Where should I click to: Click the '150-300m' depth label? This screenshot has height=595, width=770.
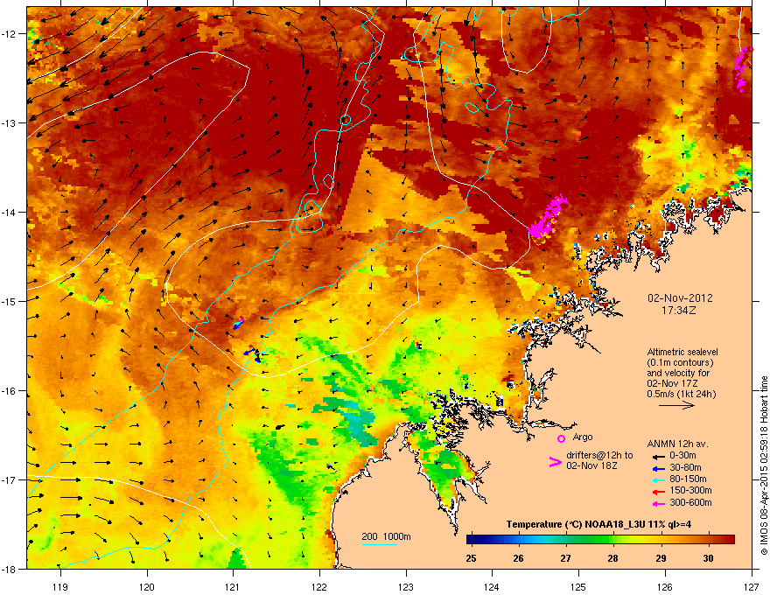(690, 490)
